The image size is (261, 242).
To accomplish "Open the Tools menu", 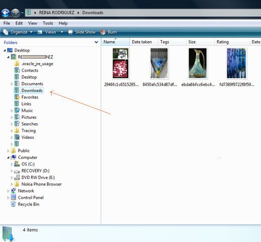I will click(48, 23).
